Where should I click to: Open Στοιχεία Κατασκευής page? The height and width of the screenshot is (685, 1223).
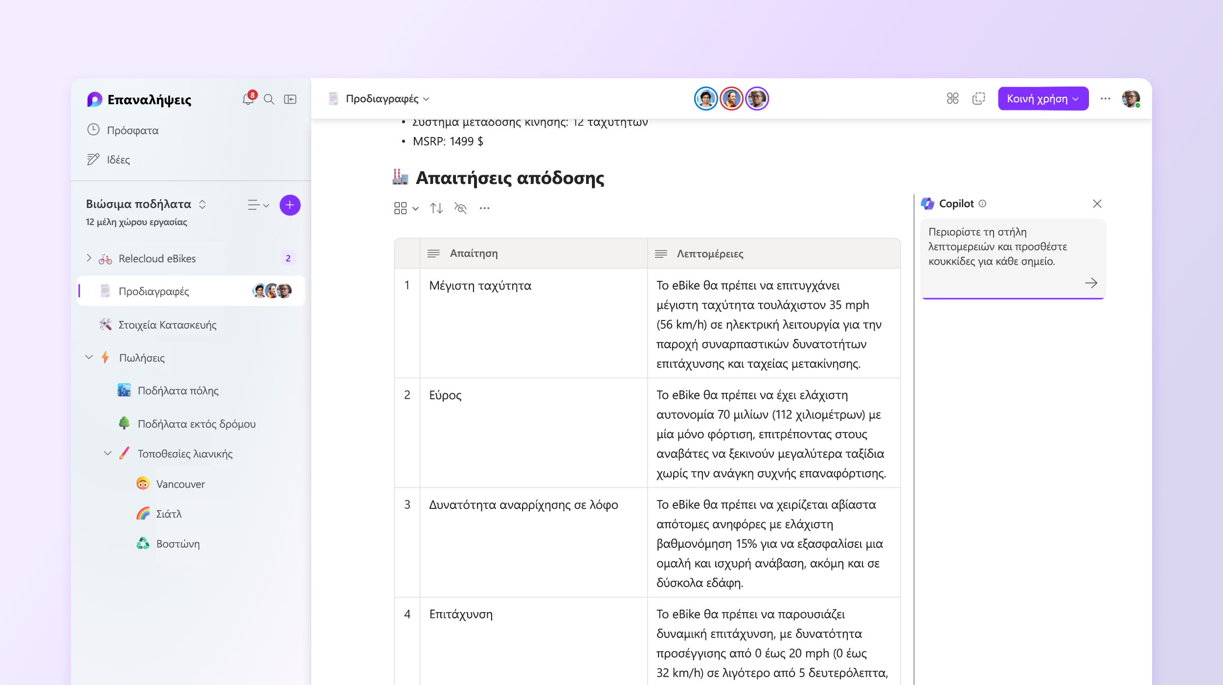[167, 325]
